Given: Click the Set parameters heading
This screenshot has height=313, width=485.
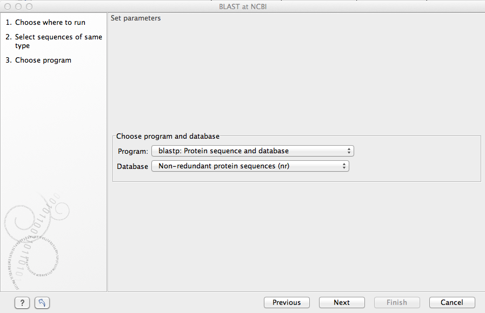Looking at the screenshot, I should pos(136,18).
